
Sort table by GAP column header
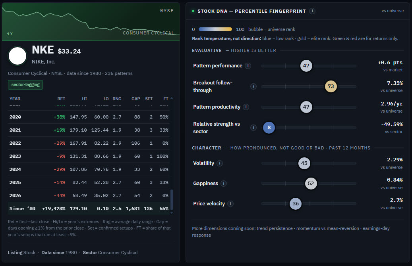coord(135,99)
